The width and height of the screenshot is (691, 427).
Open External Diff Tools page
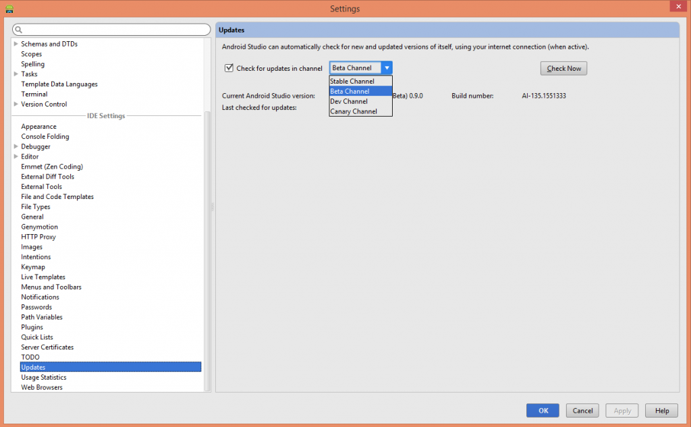(x=47, y=177)
